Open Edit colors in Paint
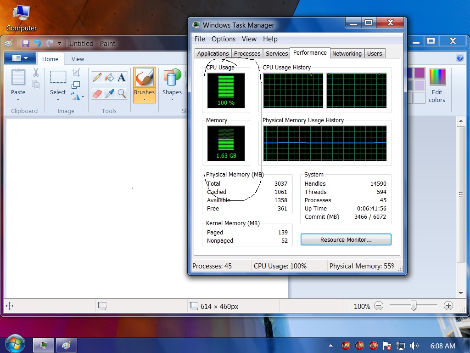The width and height of the screenshot is (470, 353). click(x=437, y=86)
